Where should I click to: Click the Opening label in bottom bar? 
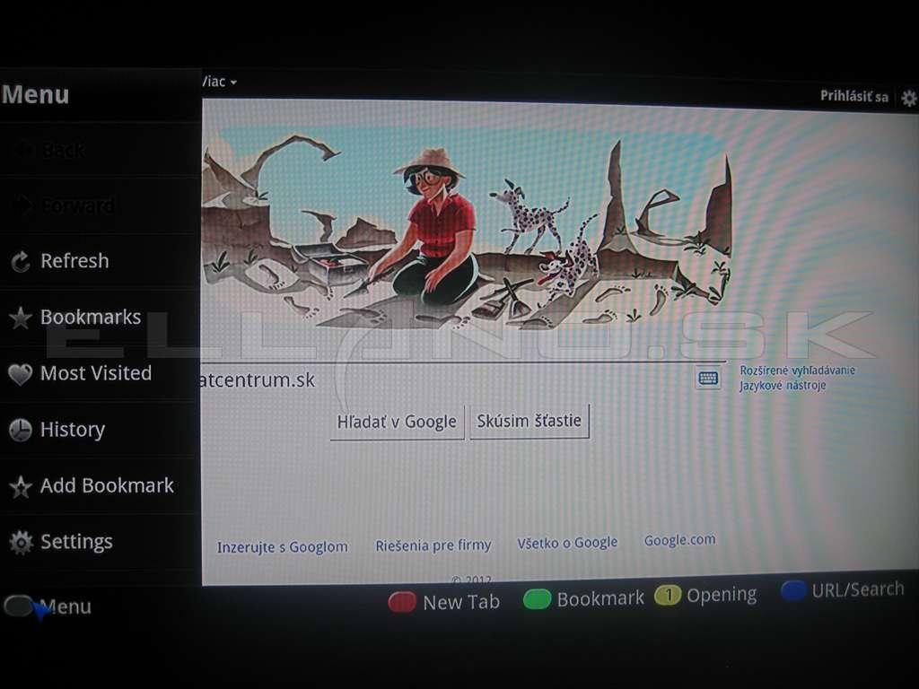pyautogui.click(x=722, y=595)
